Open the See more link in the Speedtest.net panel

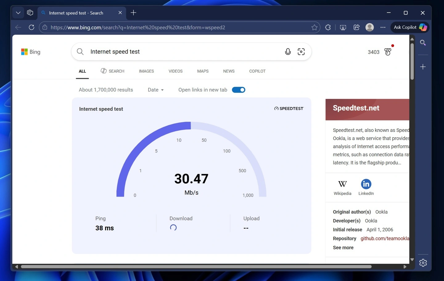click(343, 247)
